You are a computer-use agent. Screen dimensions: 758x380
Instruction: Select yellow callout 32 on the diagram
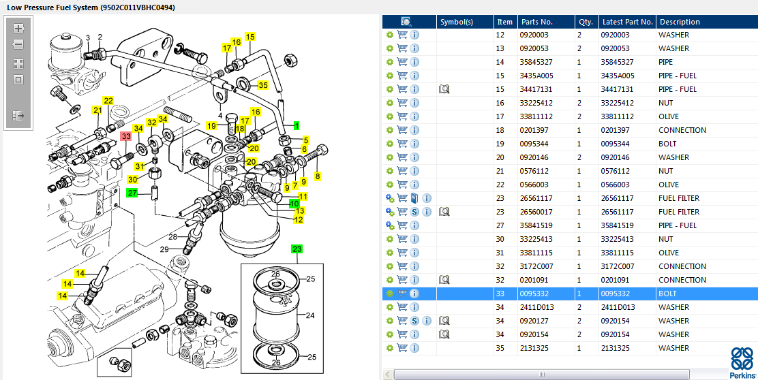152,123
